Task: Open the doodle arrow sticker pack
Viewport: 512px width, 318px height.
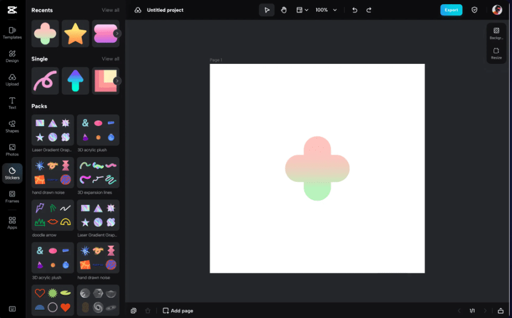Action: click(53, 215)
